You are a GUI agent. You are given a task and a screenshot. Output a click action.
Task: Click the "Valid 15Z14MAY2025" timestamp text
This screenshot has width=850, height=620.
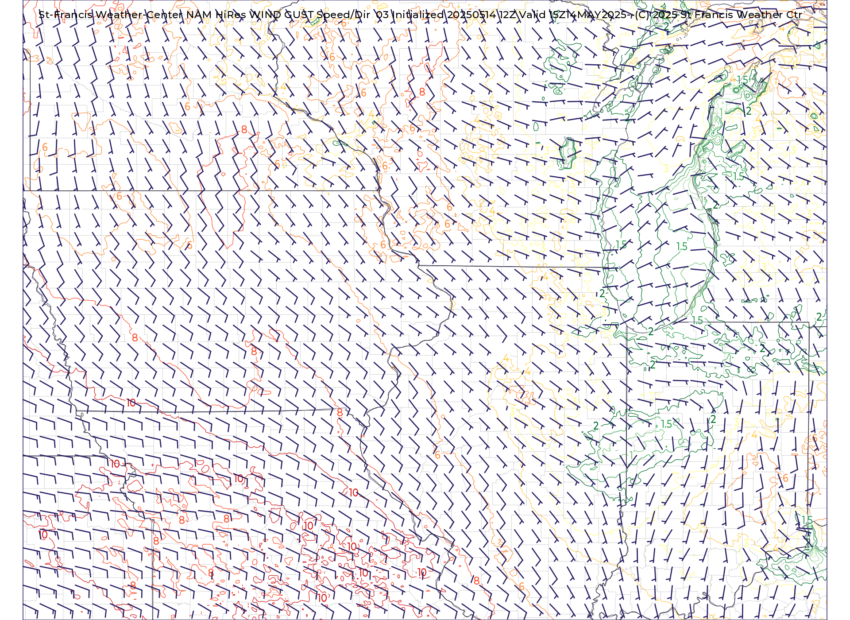pos(573,15)
